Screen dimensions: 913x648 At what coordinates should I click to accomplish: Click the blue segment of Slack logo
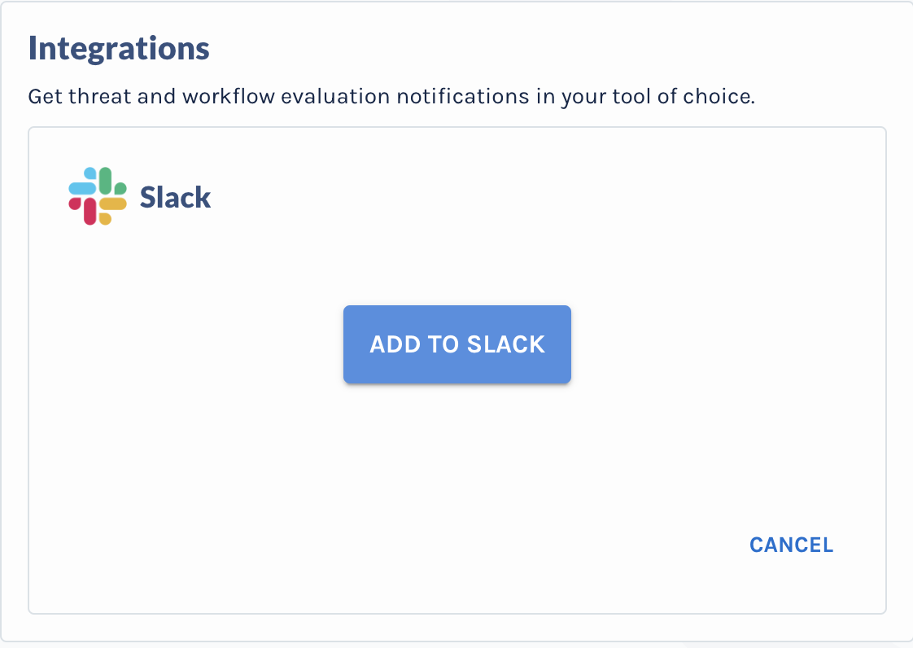pyautogui.click(x=83, y=182)
